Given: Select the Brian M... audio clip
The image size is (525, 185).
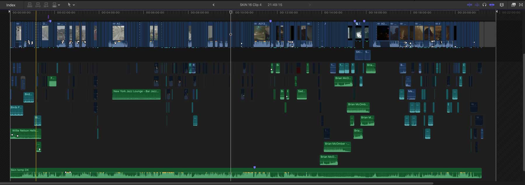Looking at the screenshot, I should (x=367, y=121).
